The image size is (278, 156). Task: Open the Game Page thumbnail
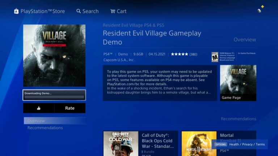point(238,83)
